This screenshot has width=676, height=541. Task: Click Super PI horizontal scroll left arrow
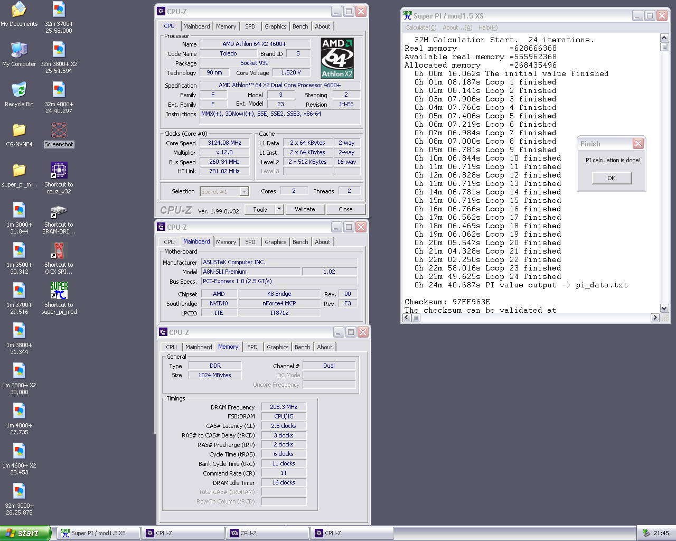tap(407, 318)
